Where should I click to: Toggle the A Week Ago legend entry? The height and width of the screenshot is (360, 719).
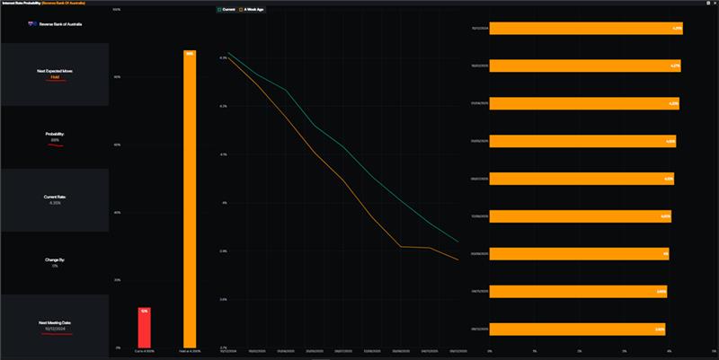(252, 9)
